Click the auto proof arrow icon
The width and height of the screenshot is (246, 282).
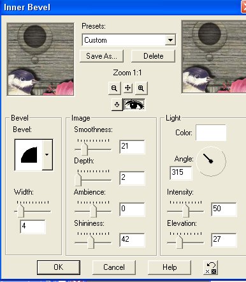(117, 105)
